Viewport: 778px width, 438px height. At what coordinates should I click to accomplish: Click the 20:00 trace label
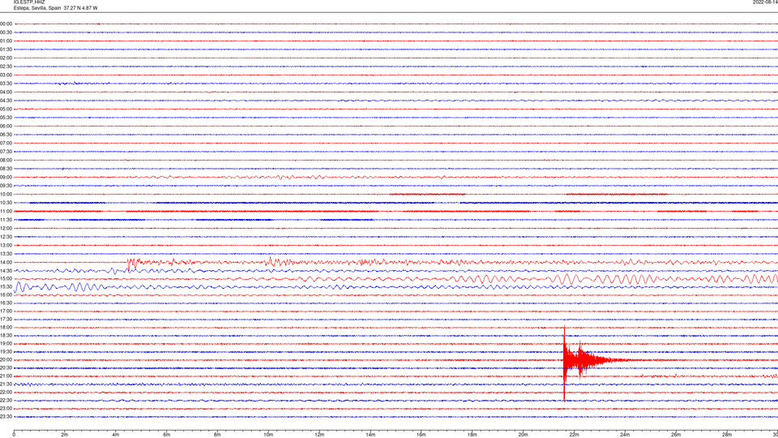tap(6, 360)
